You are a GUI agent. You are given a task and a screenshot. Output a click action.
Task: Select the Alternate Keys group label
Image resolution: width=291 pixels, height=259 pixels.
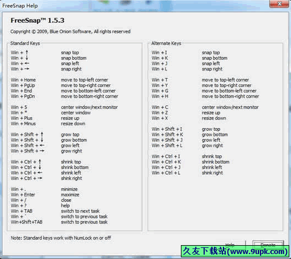coord(166,43)
